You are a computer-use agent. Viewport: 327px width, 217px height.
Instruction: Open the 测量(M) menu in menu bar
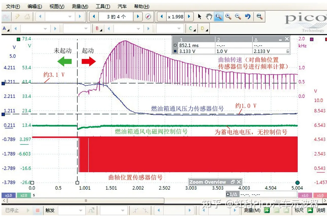pyautogui.click(x=80, y=6)
